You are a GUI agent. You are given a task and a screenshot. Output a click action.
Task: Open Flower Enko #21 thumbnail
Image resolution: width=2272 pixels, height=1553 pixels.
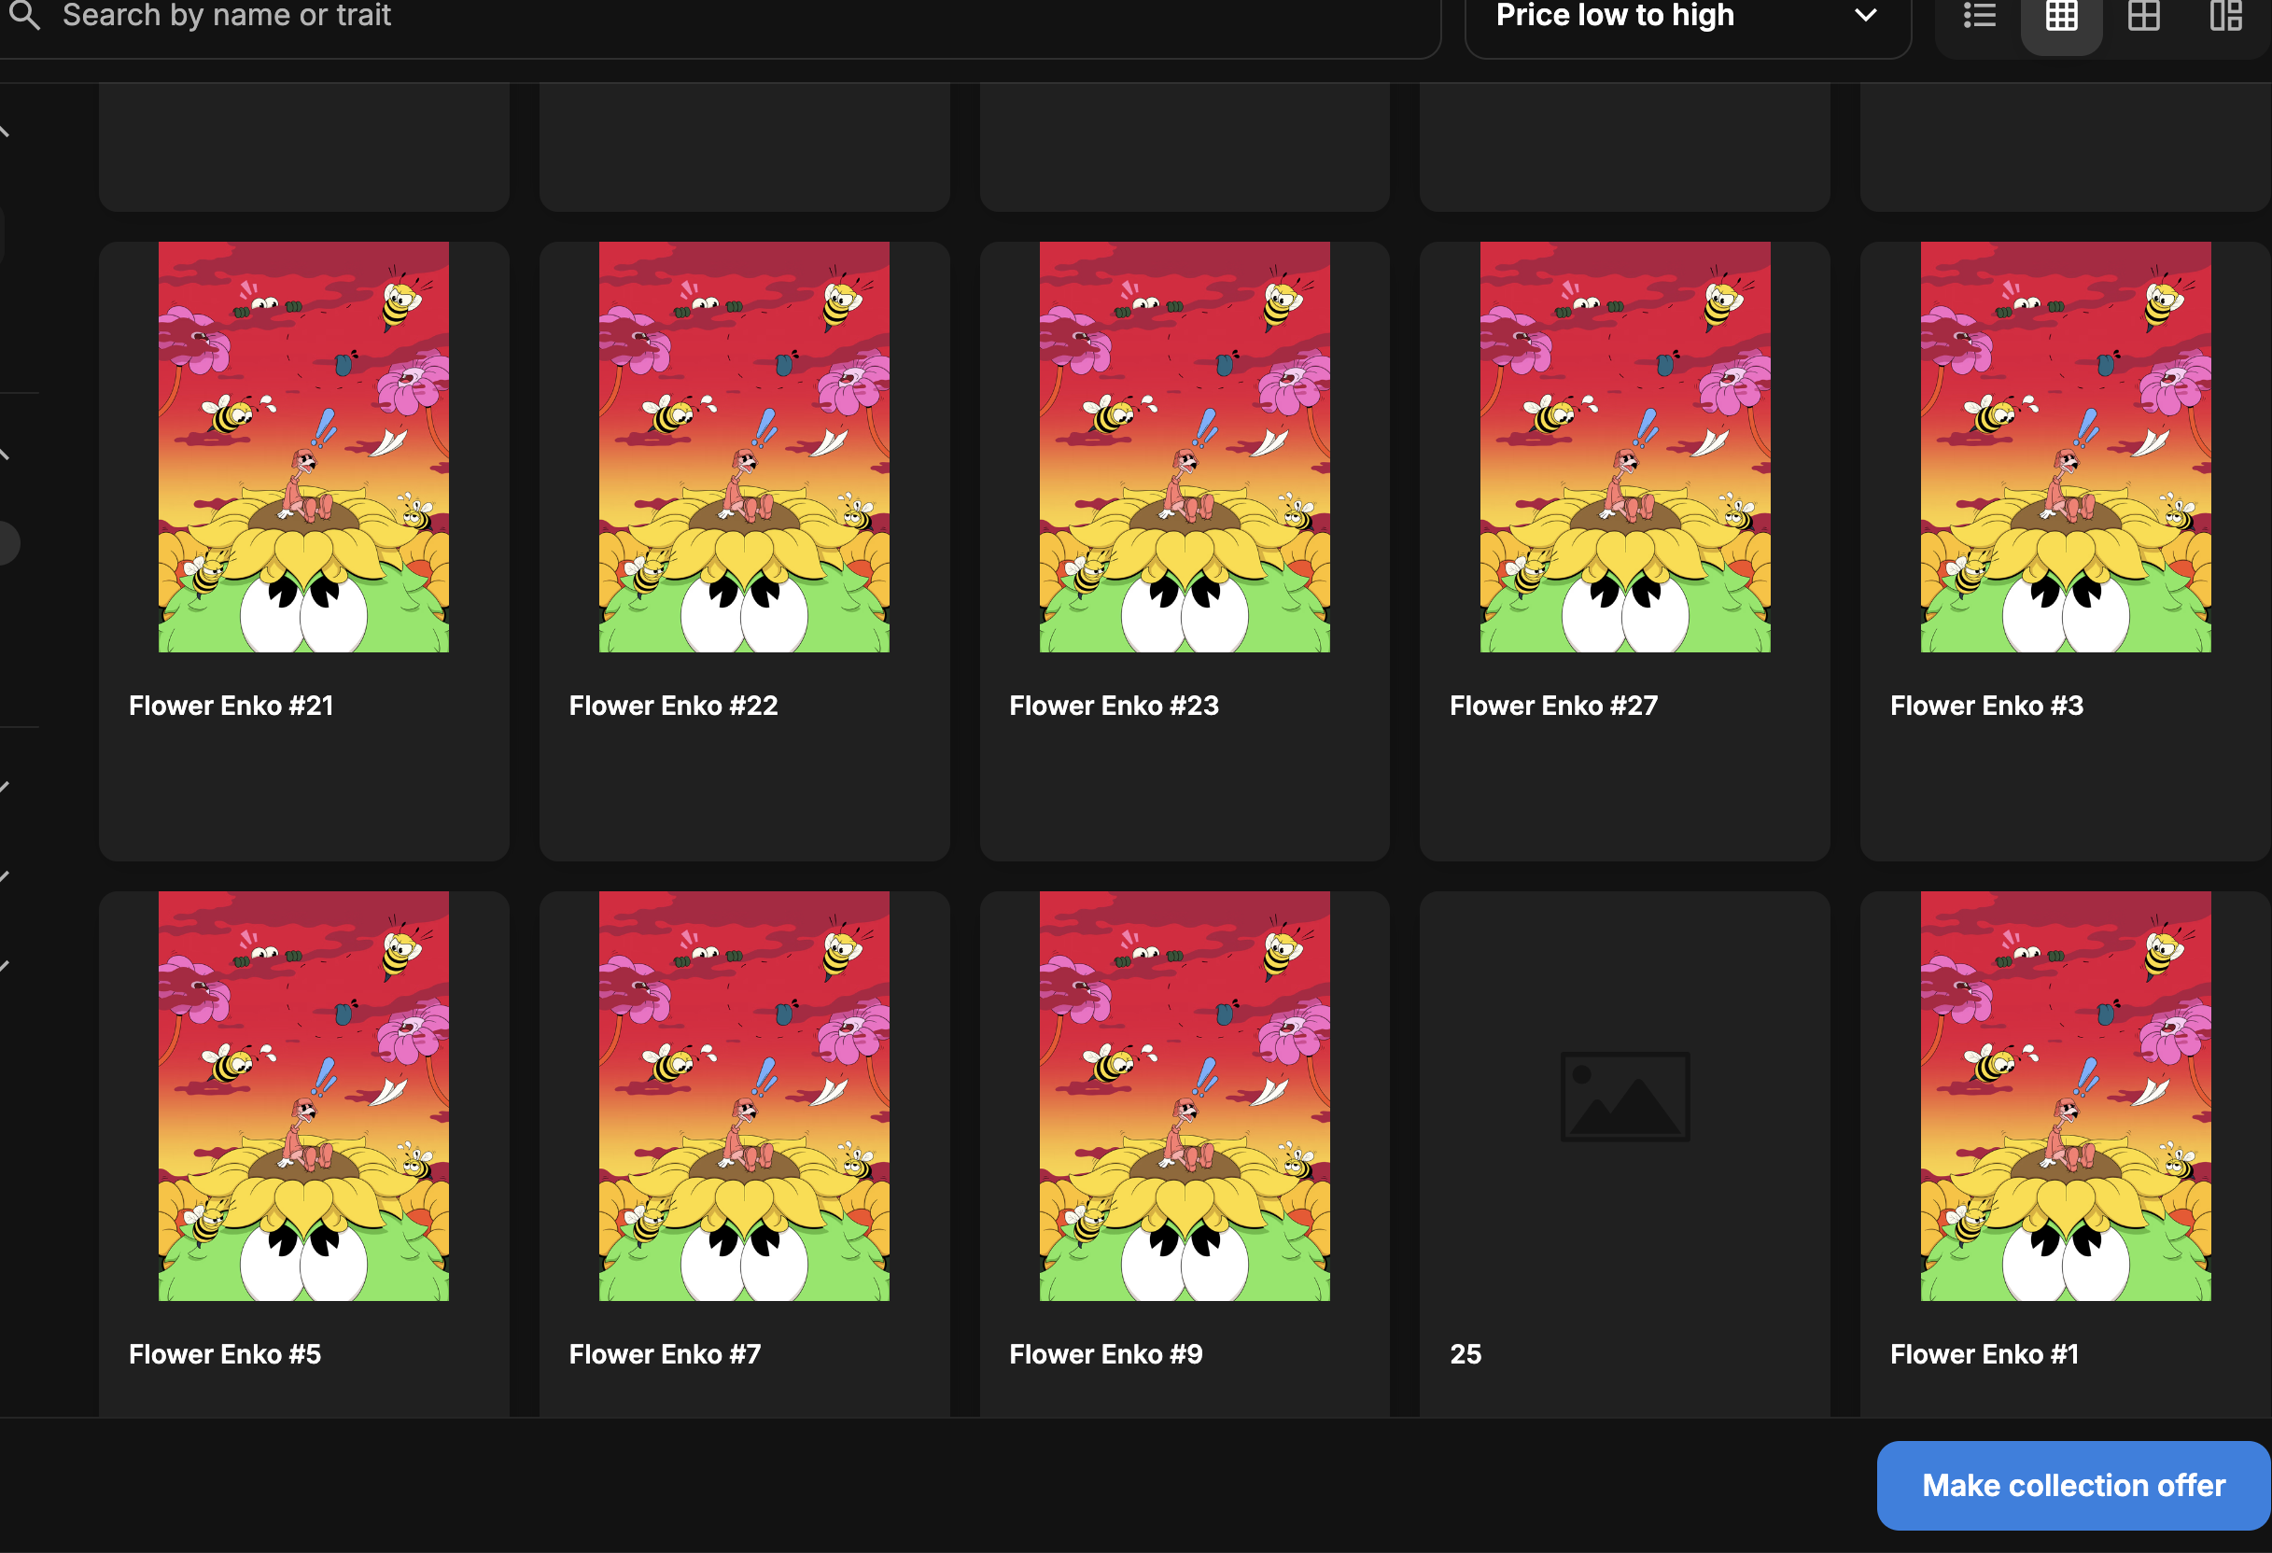[303, 447]
